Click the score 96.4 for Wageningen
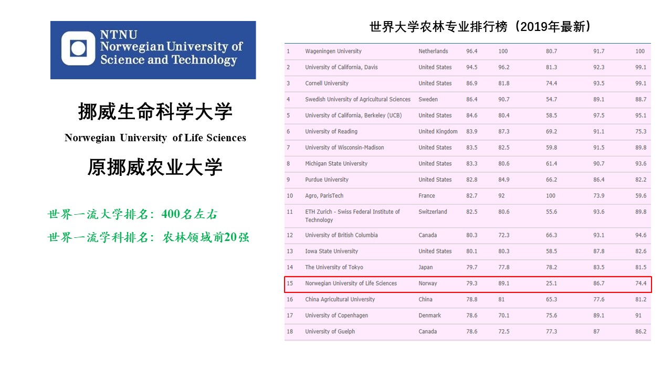672x378 pixels. click(x=471, y=51)
